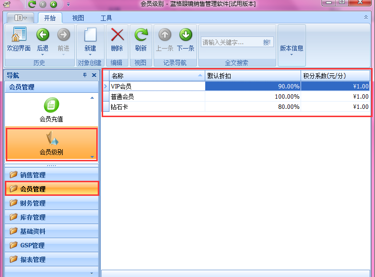Expand the 后退 history dropdown arrow
The height and width of the screenshot is (277, 375).
click(x=43, y=54)
